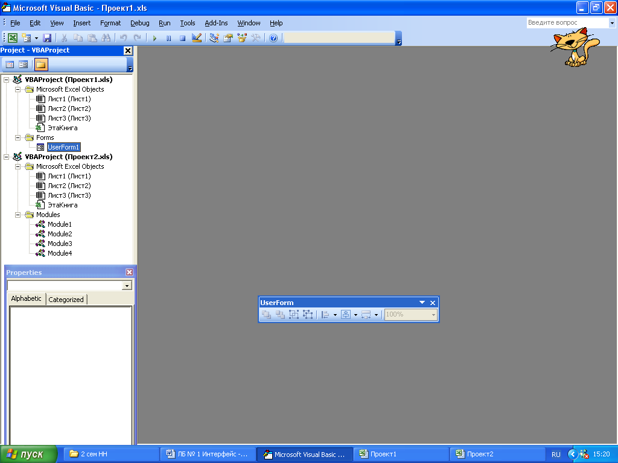The height and width of the screenshot is (463, 618).
Task: Switch to the Alphabetic properties tab
Action: coord(26,298)
